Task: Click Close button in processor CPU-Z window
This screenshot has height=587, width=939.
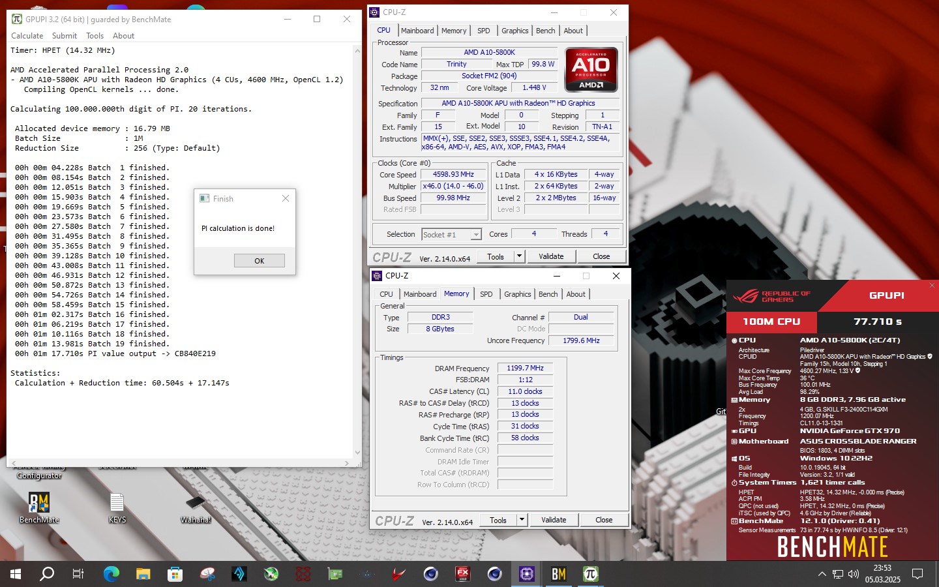Action: coord(601,256)
